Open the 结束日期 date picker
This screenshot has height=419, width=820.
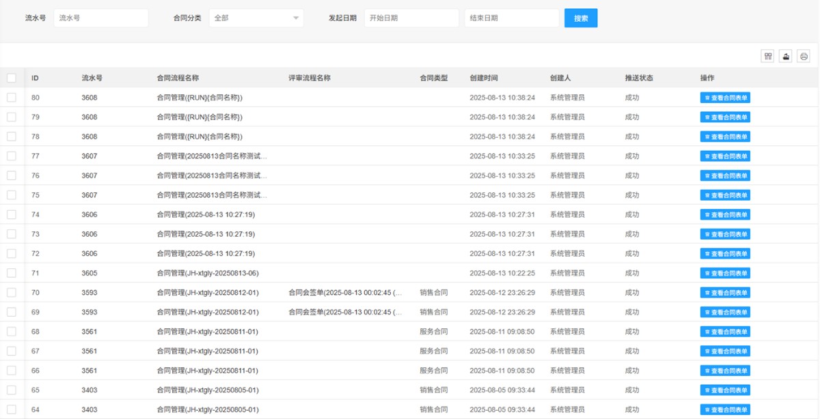point(511,18)
